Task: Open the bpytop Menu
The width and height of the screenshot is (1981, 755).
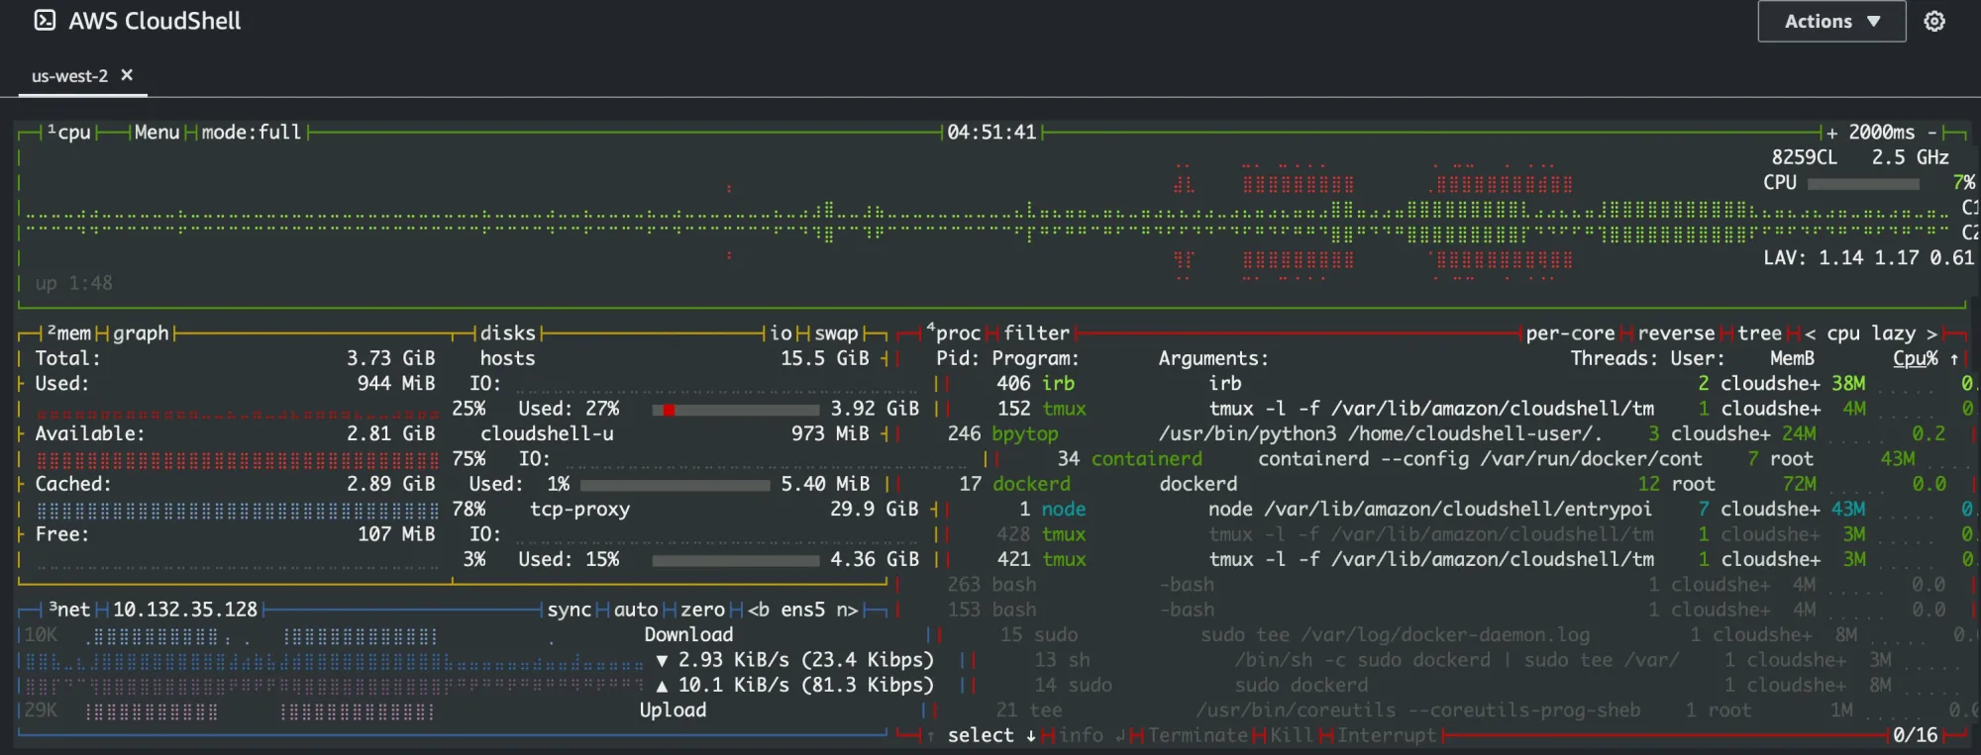Action: (x=156, y=132)
